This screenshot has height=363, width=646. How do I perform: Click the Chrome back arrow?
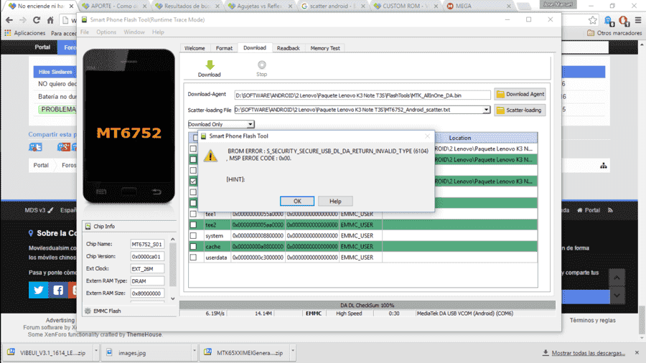point(9,20)
